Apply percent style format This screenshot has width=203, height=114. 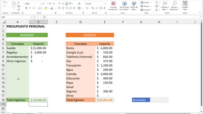coord(93,8)
